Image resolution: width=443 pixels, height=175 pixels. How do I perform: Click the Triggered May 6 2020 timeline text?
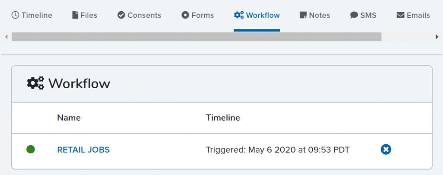278,150
